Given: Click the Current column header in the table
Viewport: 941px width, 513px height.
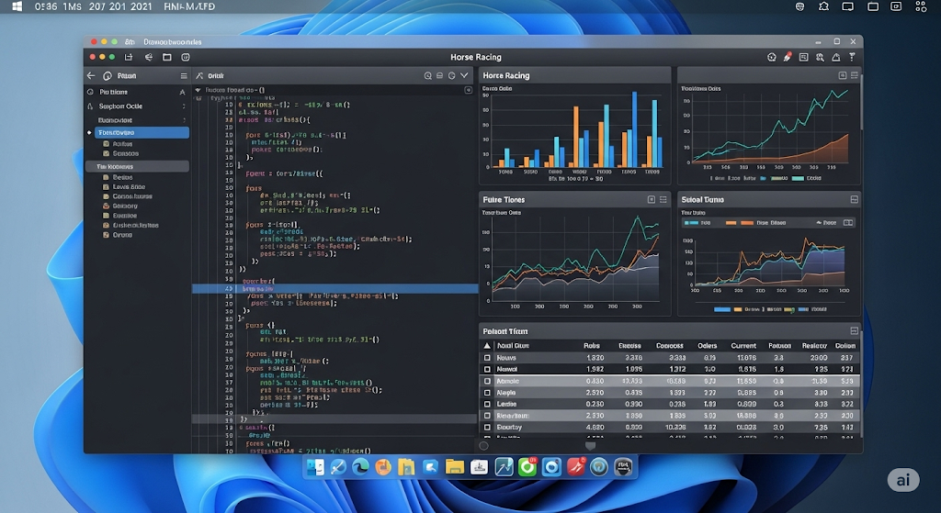Looking at the screenshot, I should coord(743,346).
